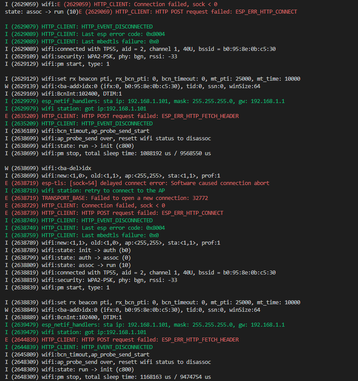Screen dimensions: 358x381
Task: Click the 'Software caused connection abort' esp-tls error
Action: click(x=137, y=183)
